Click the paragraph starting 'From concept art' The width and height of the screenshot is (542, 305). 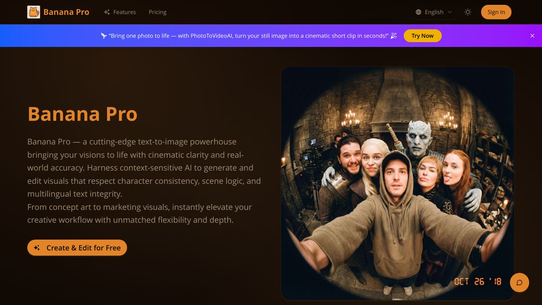(x=140, y=213)
